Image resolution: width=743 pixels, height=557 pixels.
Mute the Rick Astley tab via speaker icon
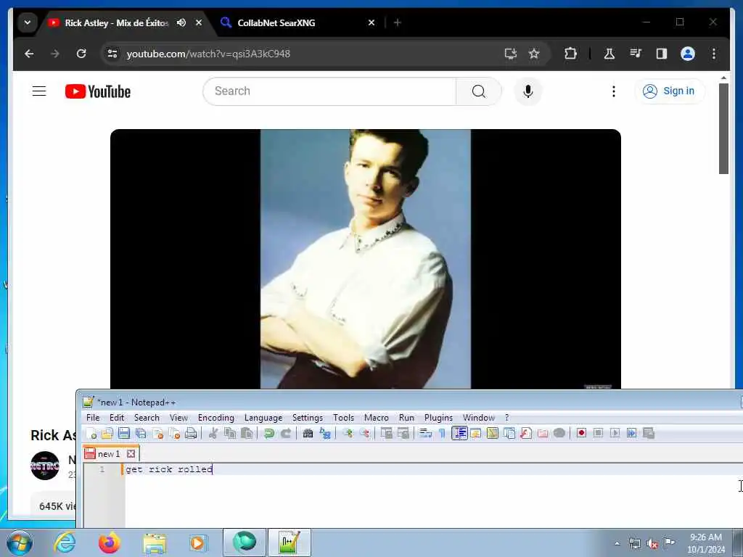coord(181,22)
